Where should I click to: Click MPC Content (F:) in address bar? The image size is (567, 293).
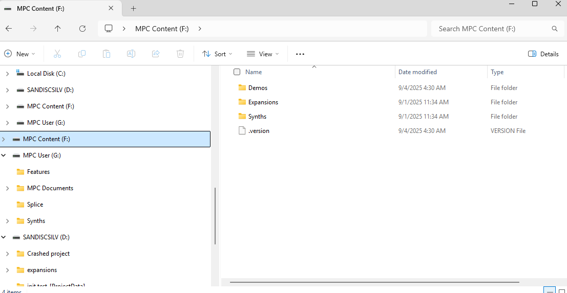tap(162, 29)
